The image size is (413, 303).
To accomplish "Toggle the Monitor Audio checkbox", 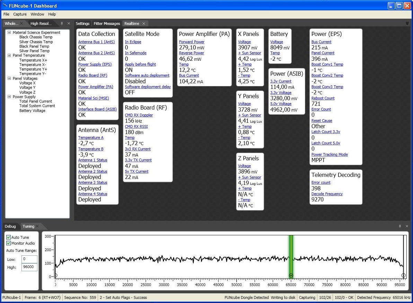I will [8, 243].
